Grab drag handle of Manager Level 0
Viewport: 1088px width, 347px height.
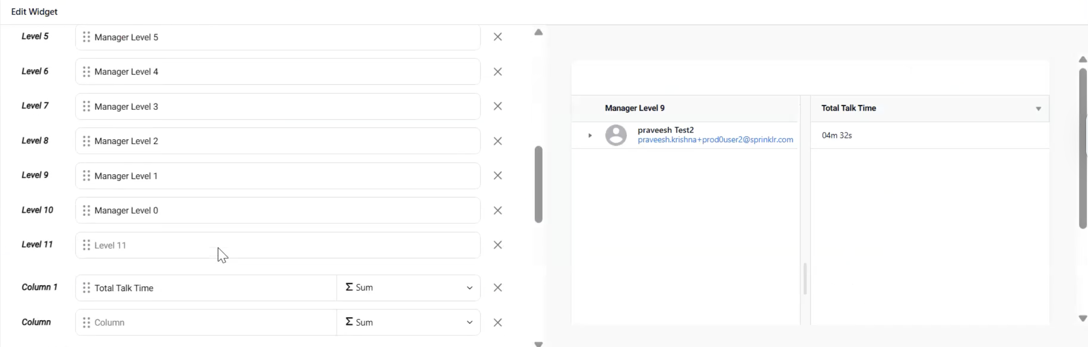click(87, 210)
